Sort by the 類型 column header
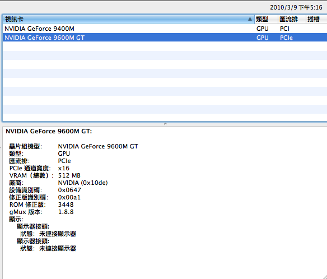Image resolution: width=327 pixels, height=279 pixels. pyautogui.click(x=266, y=19)
